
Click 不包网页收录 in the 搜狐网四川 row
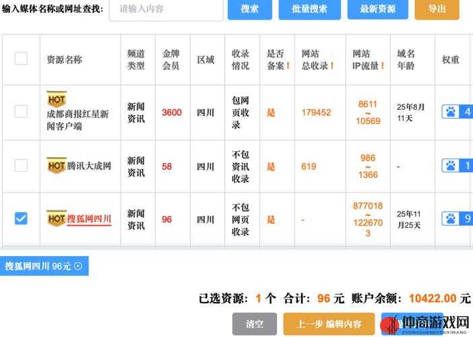(x=241, y=219)
